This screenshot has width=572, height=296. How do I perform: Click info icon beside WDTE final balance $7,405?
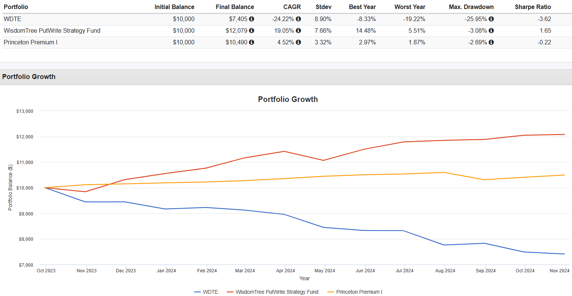(251, 19)
